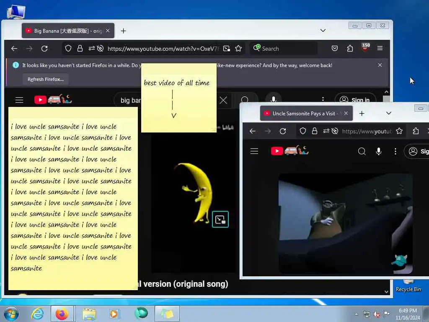The width and height of the screenshot is (429, 322).
Task: Toggle picture-in-picture icon in Big Banana address bar
Action: click(x=227, y=49)
